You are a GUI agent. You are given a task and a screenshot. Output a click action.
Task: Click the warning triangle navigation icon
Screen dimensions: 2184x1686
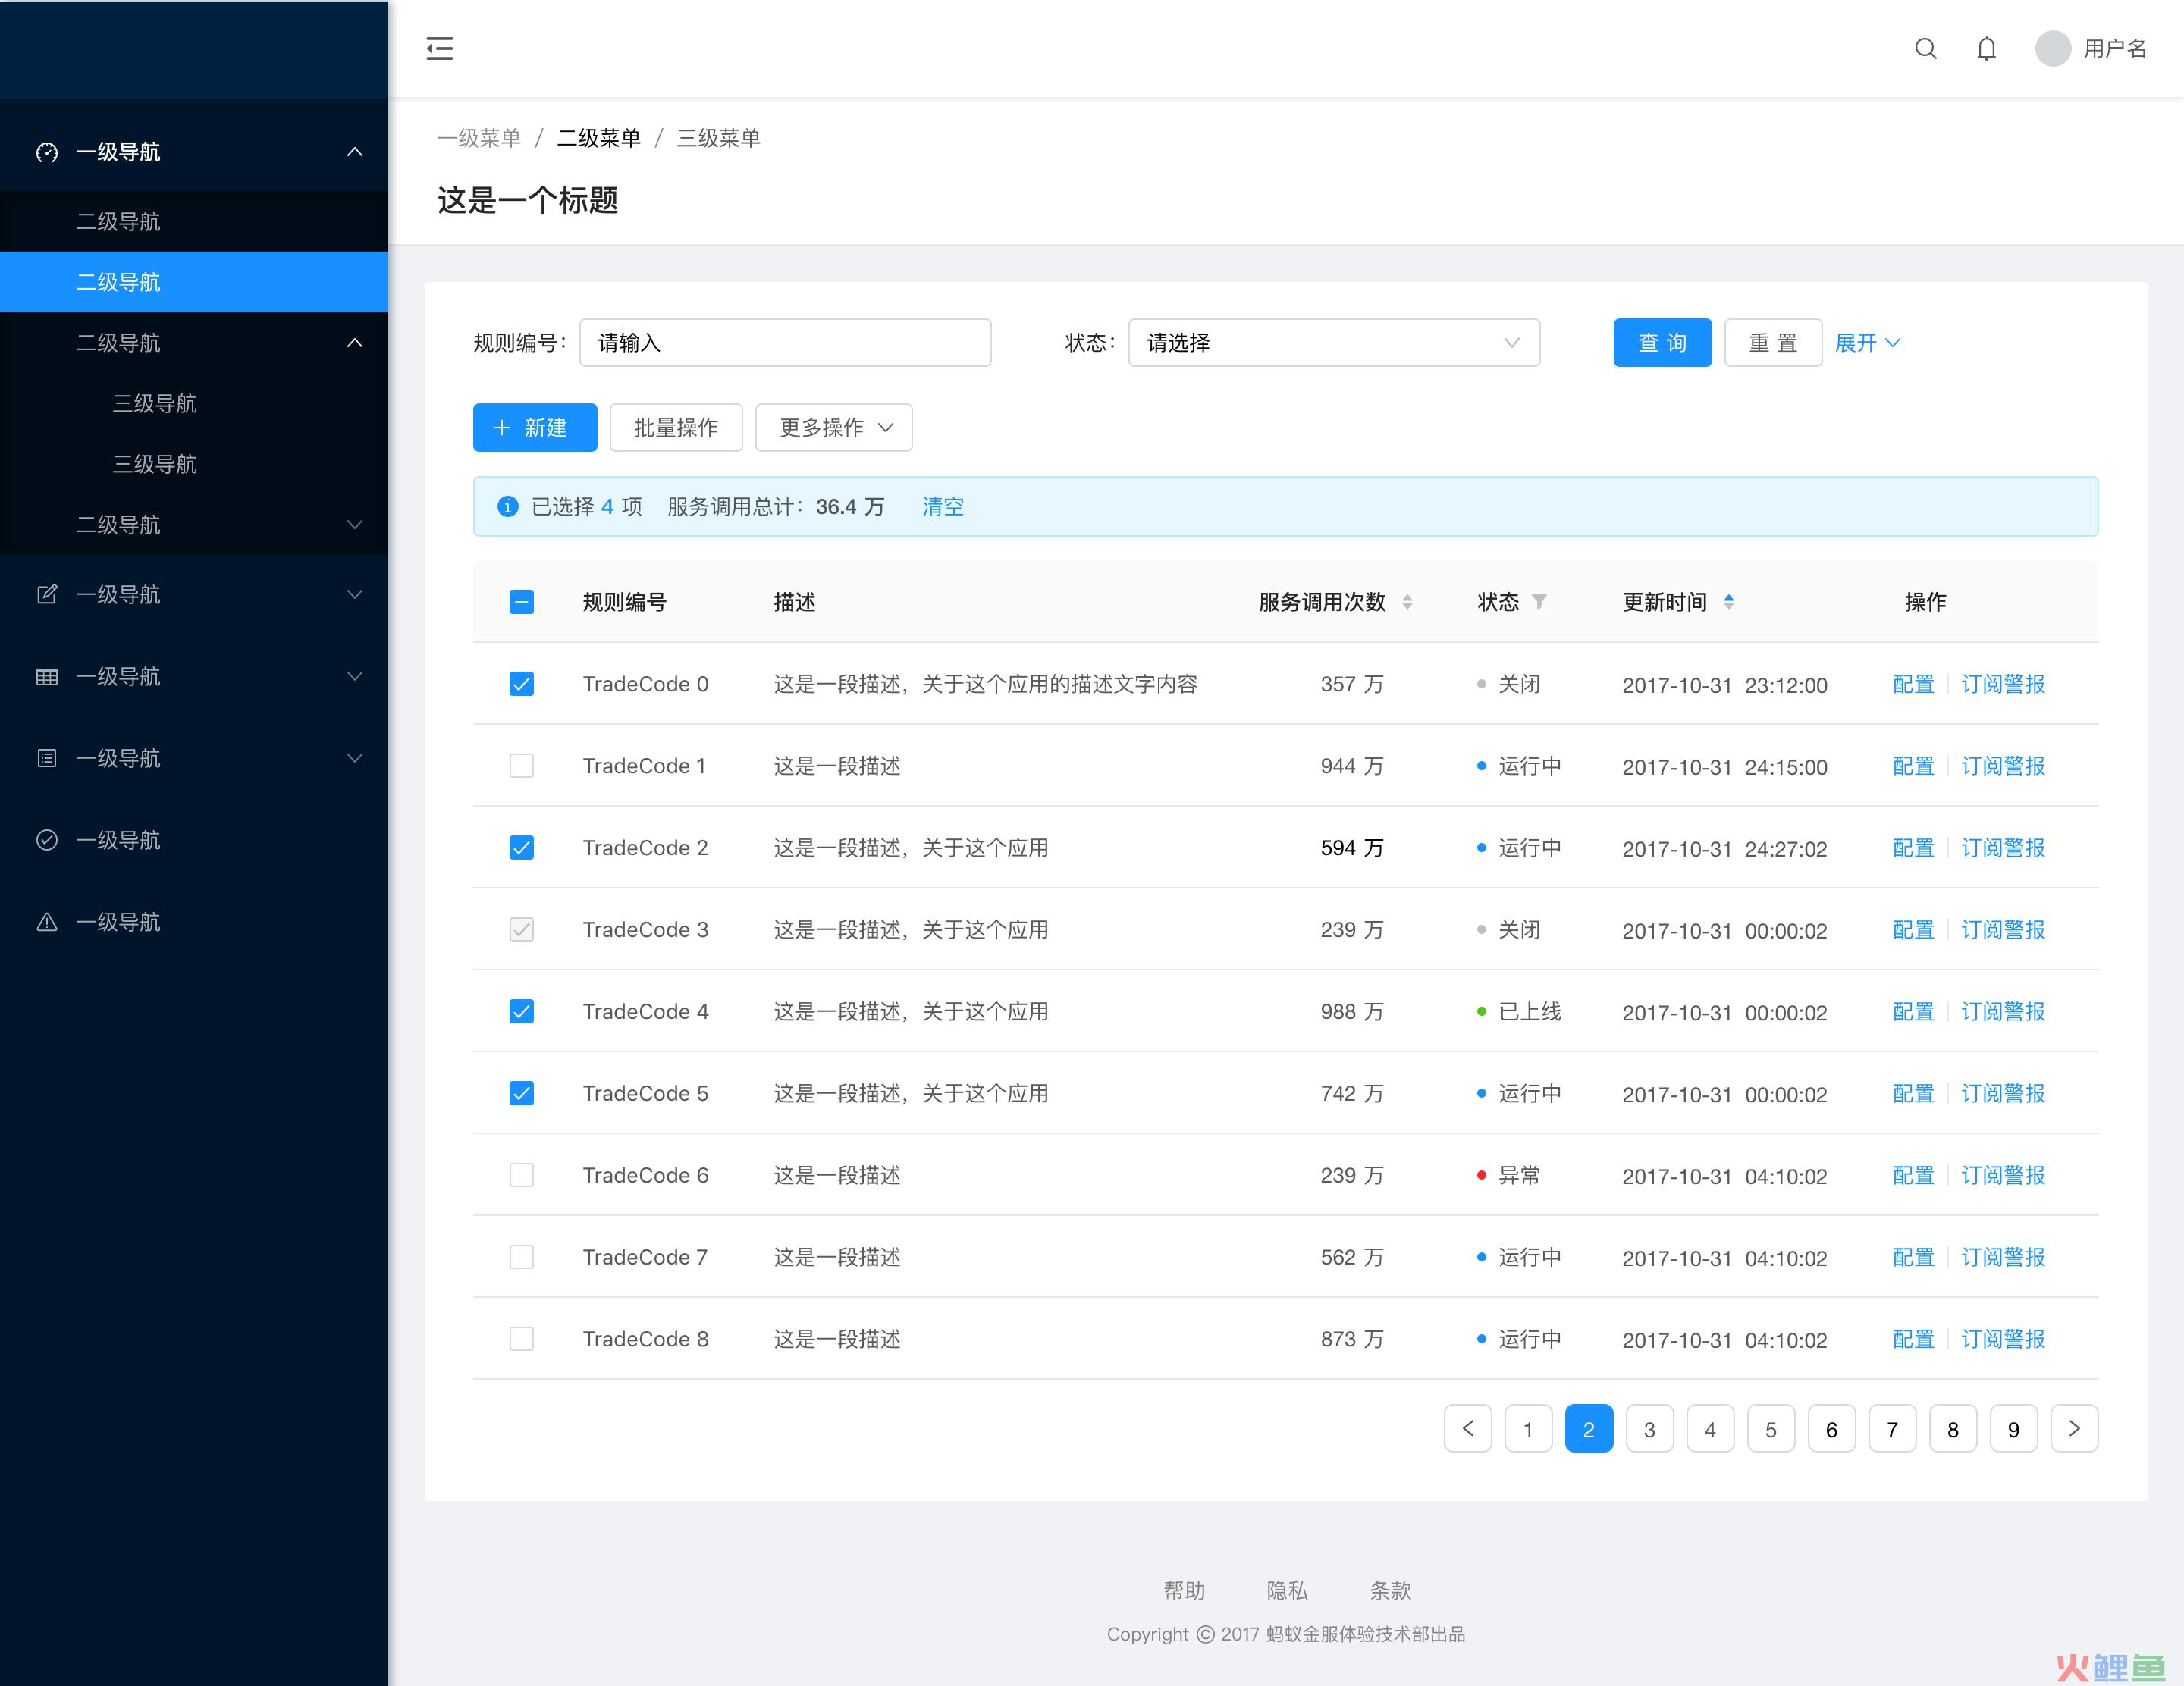coord(47,921)
